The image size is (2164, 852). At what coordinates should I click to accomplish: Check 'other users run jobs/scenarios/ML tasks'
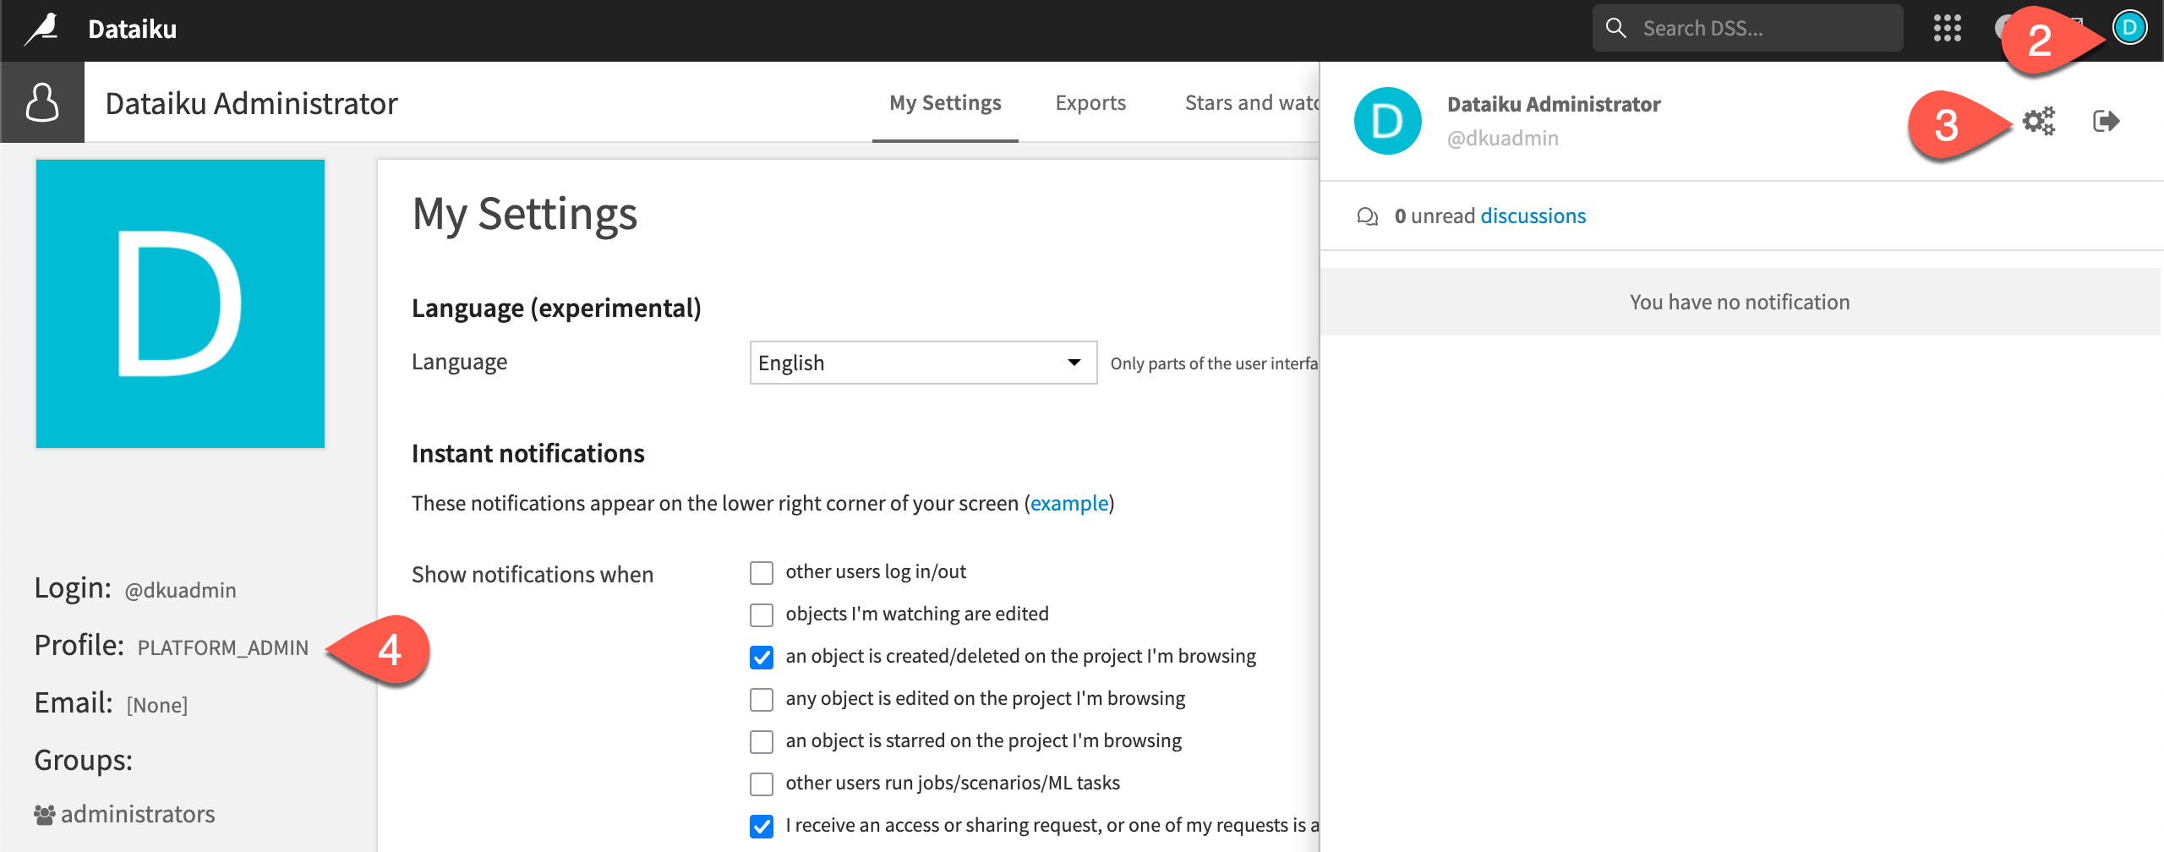click(762, 784)
